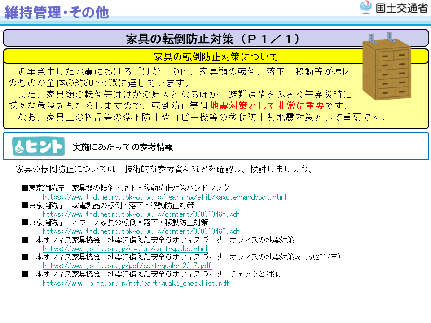Open the content/000010486.pdf link
Viewport: 431px width, 323px height.
pyautogui.click(x=141, y=231)
